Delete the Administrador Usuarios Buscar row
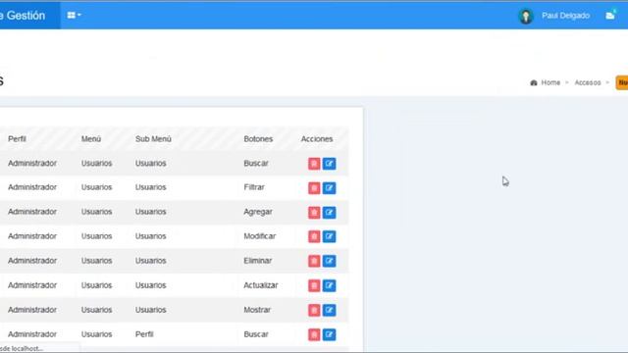The width and height of the screenshot is (628, 353). (314, 164)
